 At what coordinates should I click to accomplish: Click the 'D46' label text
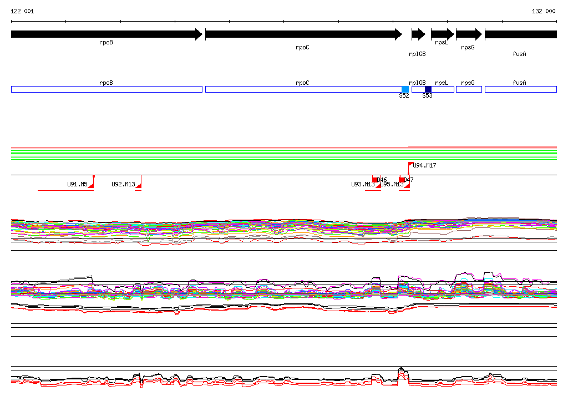coord(382,180)
